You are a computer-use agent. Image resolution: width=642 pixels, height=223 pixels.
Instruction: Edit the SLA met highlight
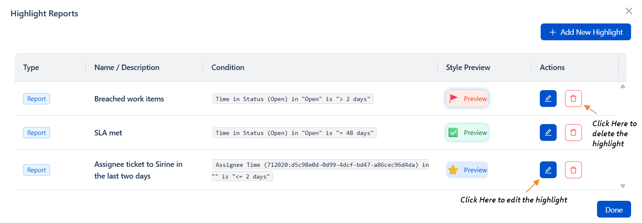tap(548, 132)
